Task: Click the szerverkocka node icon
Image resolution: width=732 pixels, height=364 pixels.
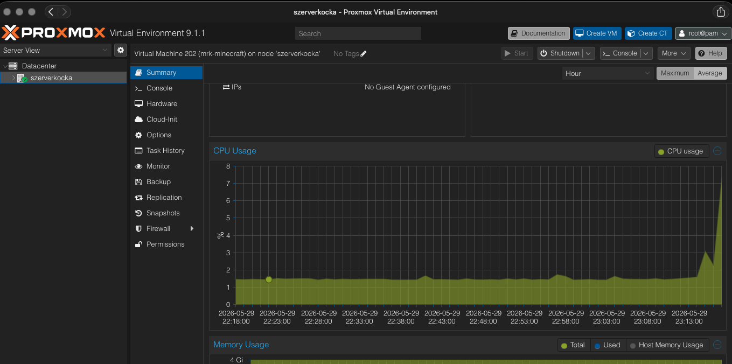Action: click(x=22, y=78)
